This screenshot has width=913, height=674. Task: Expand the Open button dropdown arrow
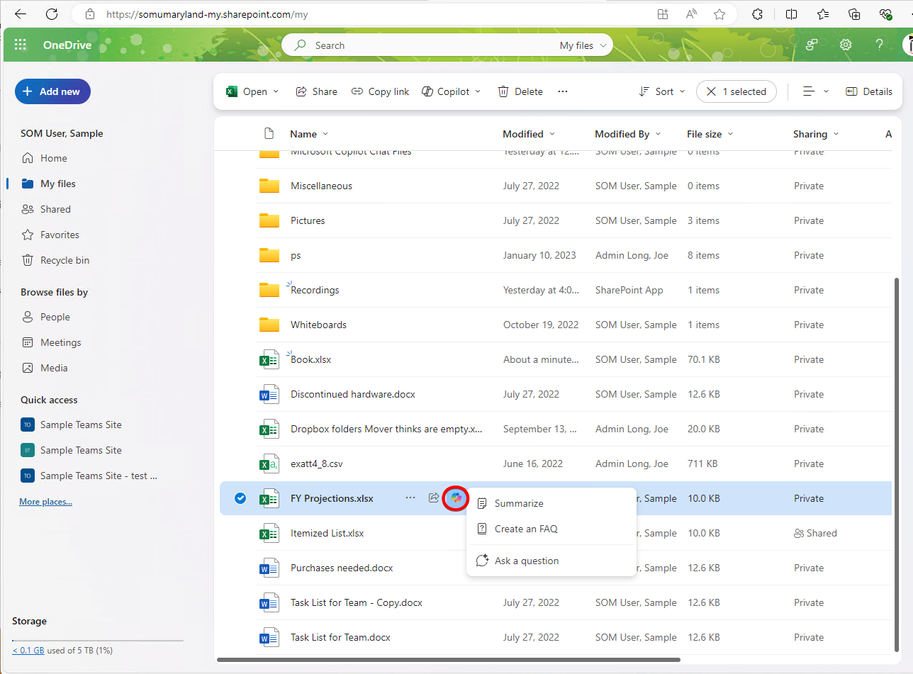pyautogui.click(x=276, y=91)
